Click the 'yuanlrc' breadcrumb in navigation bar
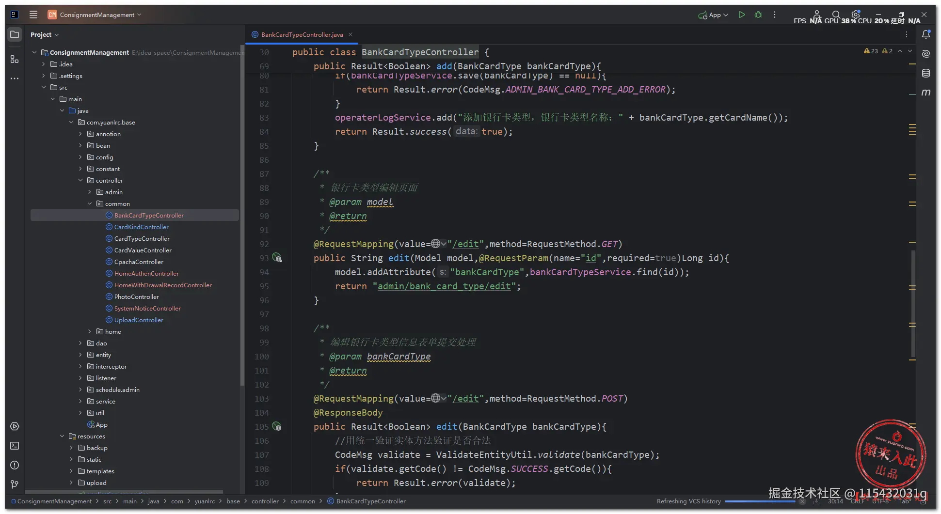 tap(205, 501)
